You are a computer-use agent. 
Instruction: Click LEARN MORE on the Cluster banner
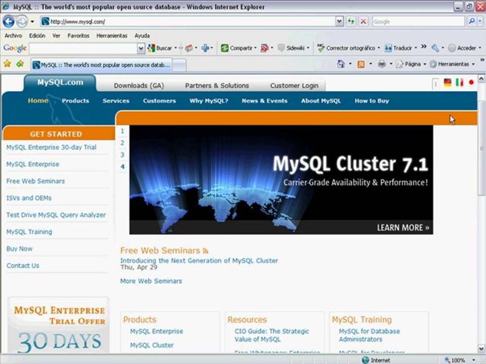pyautogui.click(x=403, y=227)
